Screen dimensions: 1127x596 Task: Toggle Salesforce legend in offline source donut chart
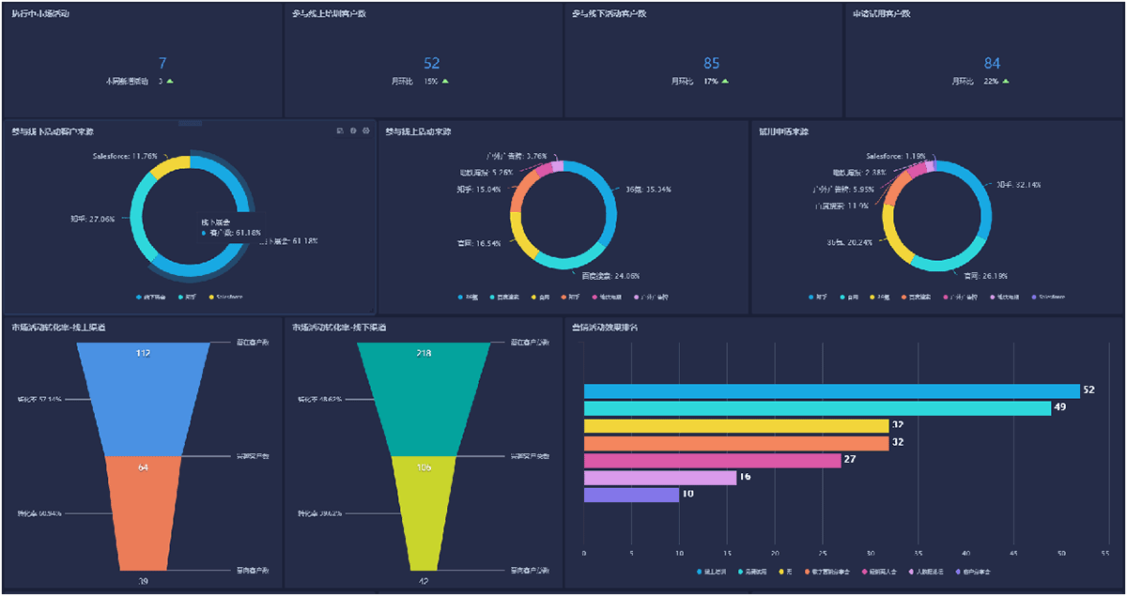click(x=225, y=298)
